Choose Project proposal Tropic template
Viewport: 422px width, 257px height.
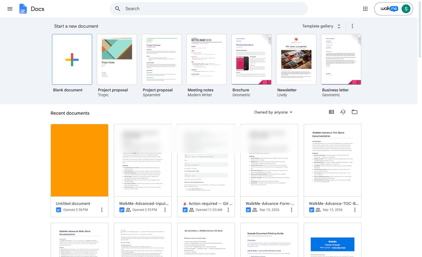tap(117, 59)
